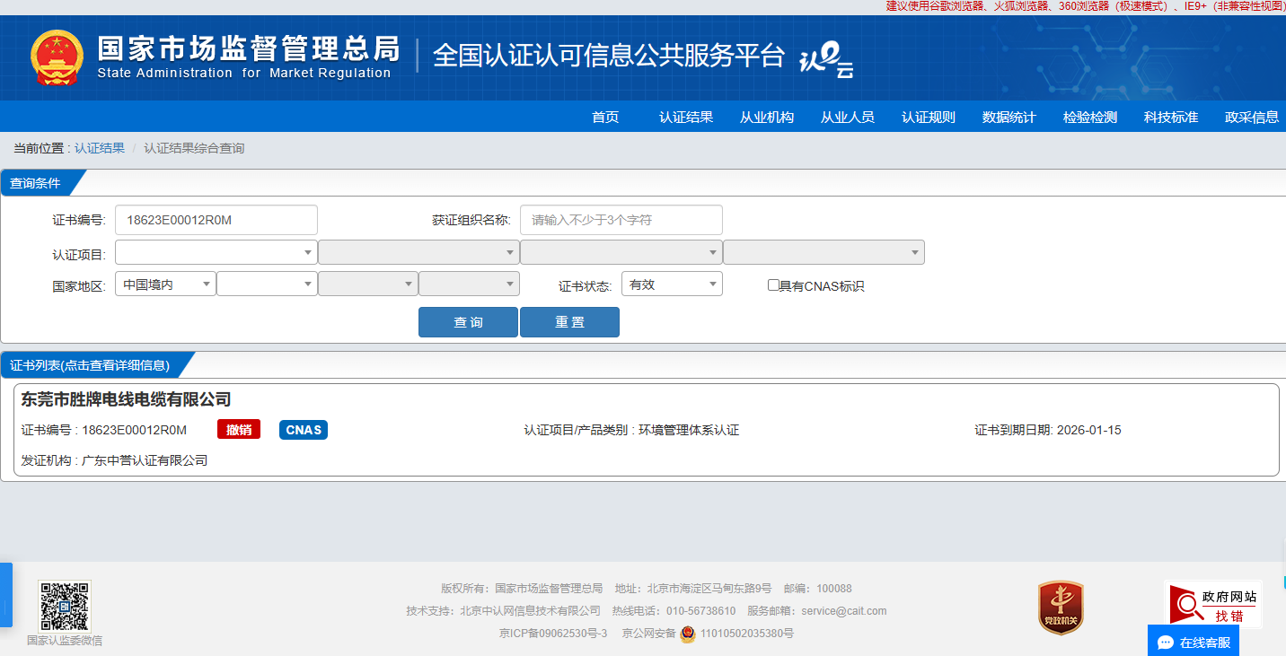The width and height of the screenshot is (1286, 656).
Task: Expand the 认证项目 first dropdown
Action: (216, 253)
